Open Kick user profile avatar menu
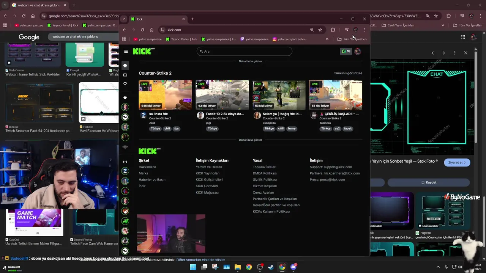The height and width of the screenshot is (273, 486). (357, 51)
